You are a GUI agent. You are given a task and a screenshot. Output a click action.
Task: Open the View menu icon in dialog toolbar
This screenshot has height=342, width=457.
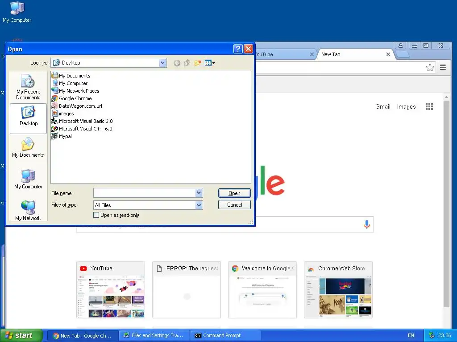[210, 63]
